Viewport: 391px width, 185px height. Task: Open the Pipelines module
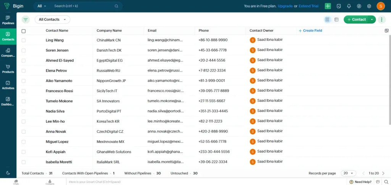coord(8,20)
